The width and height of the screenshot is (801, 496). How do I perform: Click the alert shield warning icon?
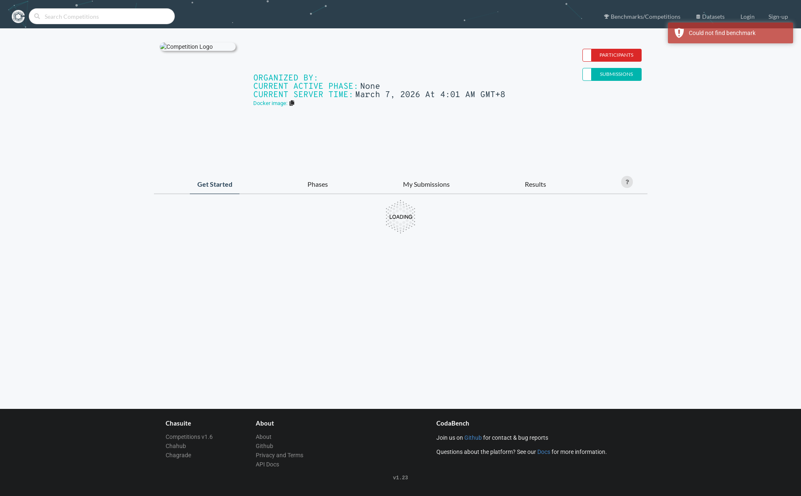(679, 33)
